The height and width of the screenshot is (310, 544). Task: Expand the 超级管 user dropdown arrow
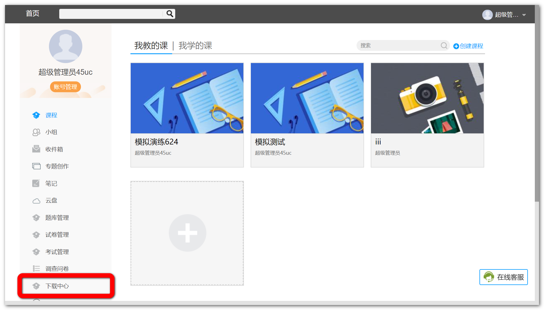point(524,15)
